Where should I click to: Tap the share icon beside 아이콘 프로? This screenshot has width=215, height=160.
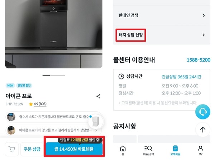[98, 96]
